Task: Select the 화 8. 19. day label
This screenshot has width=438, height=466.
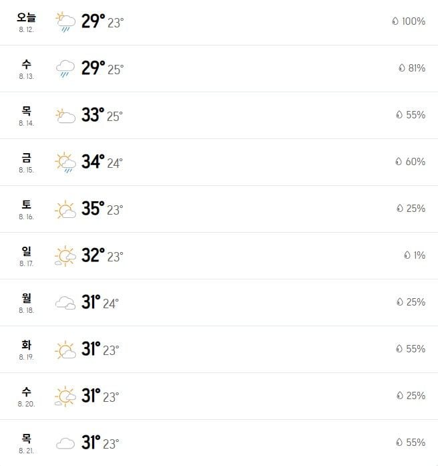Action: pyautogui.click(x=26, y=350)
